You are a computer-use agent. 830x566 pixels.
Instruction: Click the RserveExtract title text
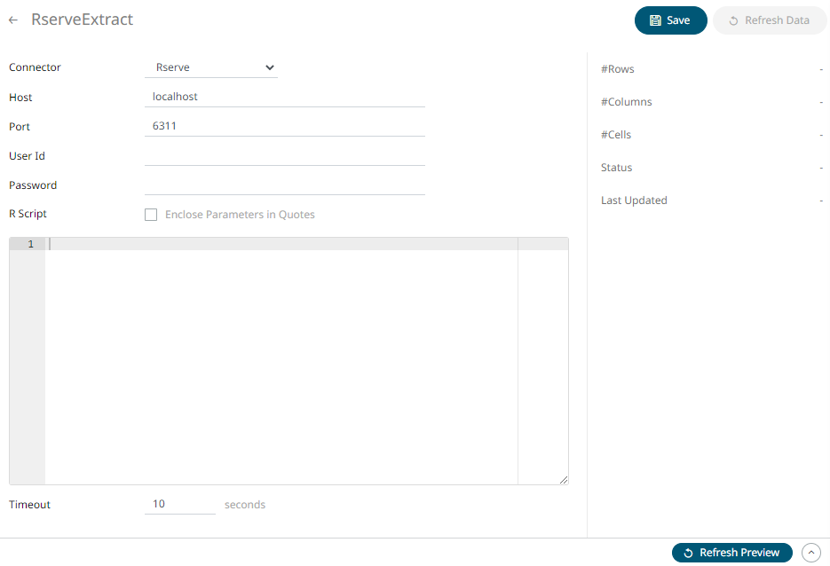click(82, 20)
